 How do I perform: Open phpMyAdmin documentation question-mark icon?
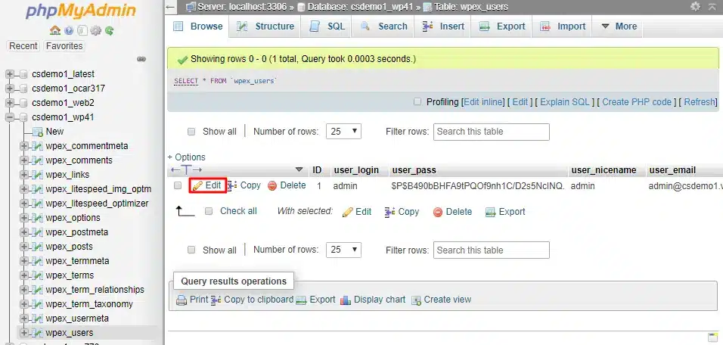(69, 31)
